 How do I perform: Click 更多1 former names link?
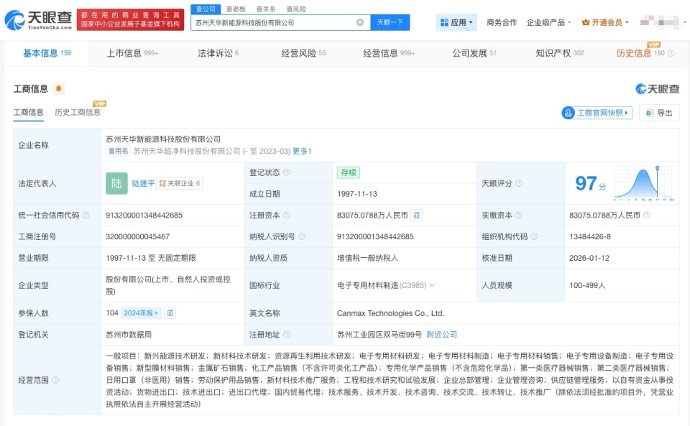tap(302, 152)
